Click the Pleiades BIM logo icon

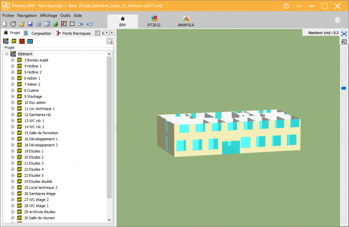[6, 6]
